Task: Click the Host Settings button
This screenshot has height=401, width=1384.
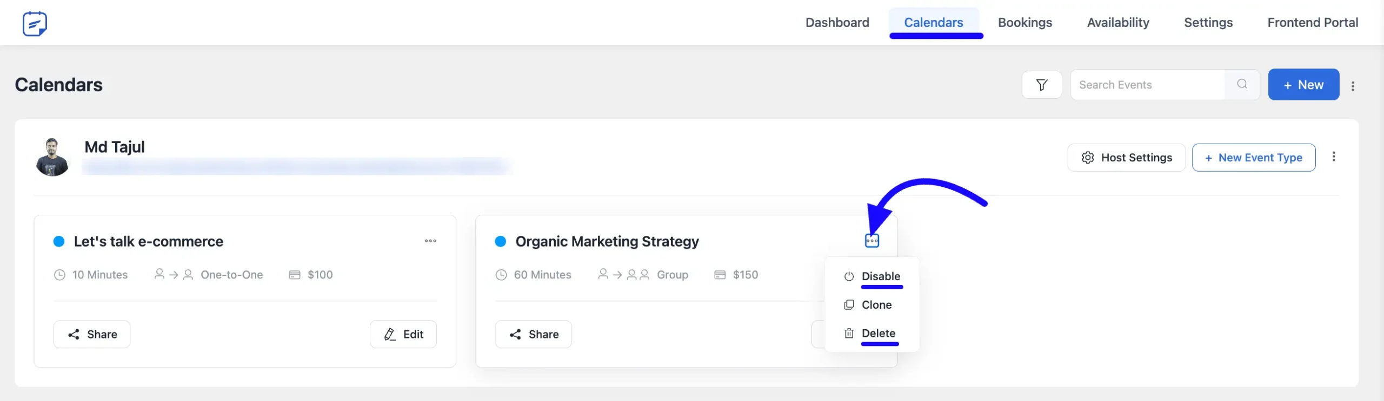Action: click(1126, 158)
